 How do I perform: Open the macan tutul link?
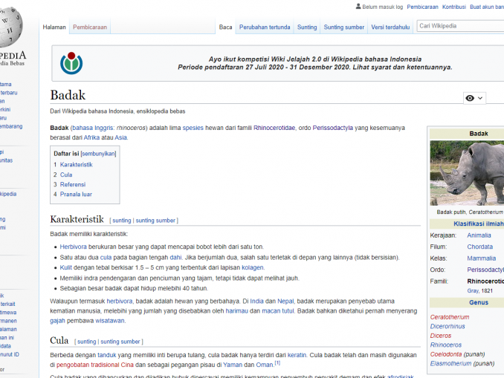[x=278, y=311]
